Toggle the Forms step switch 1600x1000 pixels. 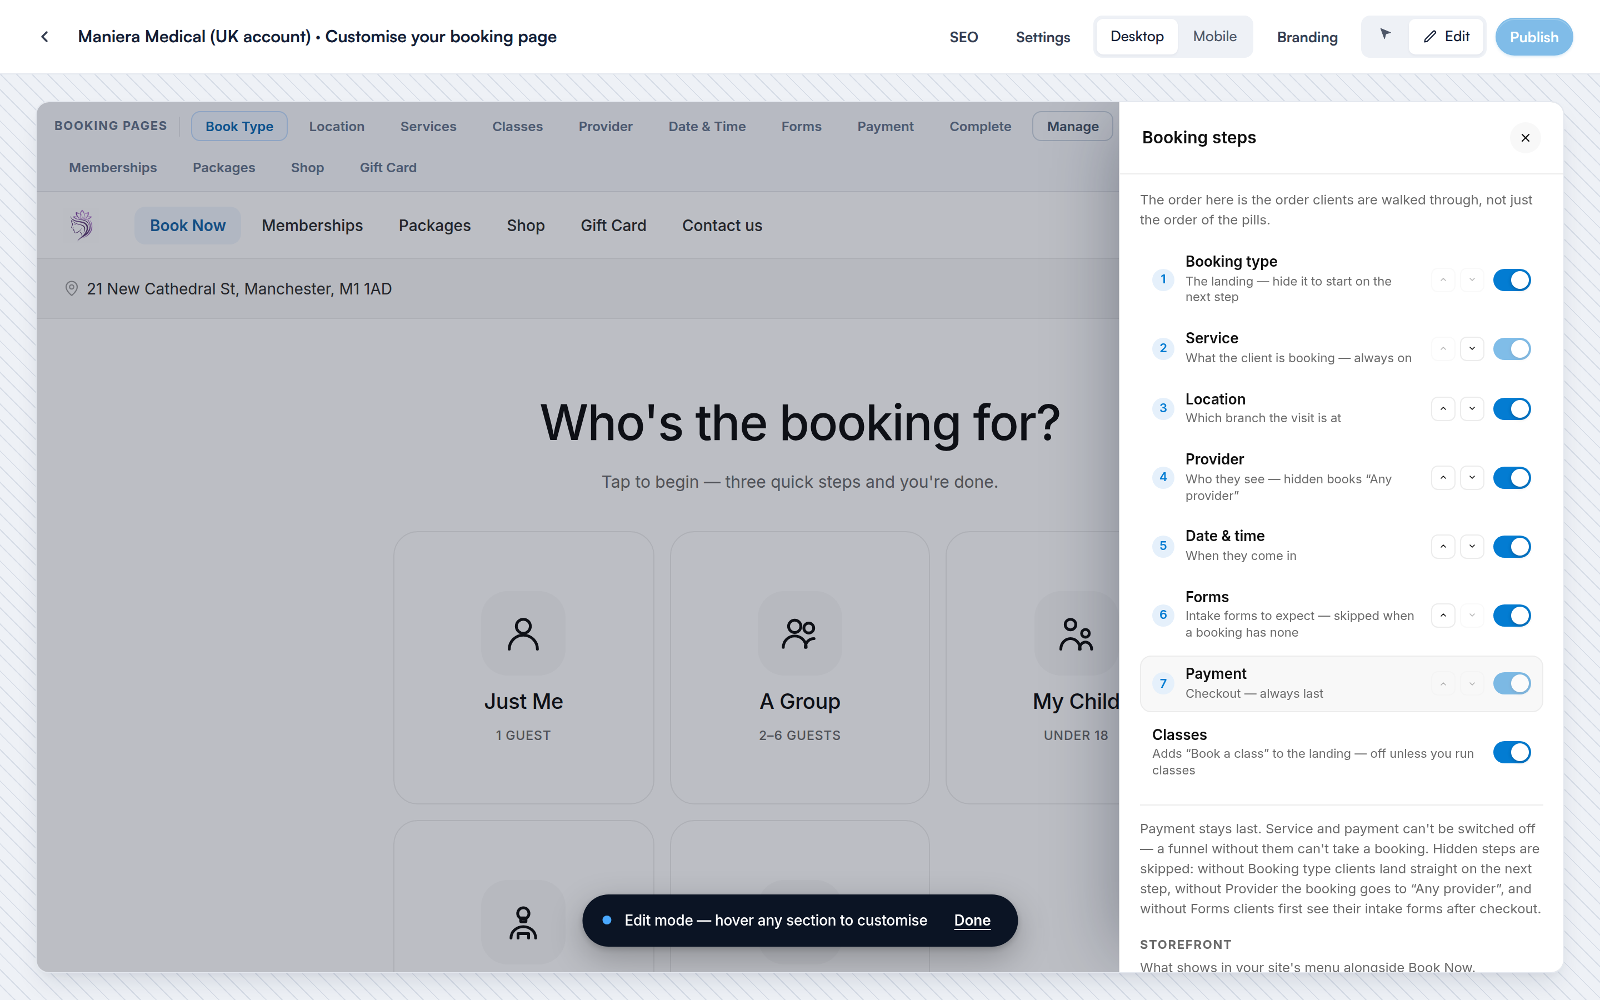pos(1512,615)
